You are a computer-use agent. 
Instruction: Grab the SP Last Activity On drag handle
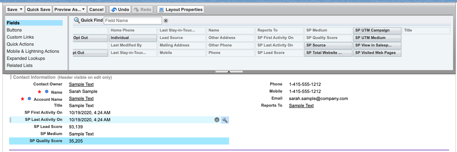coord(11,120)
